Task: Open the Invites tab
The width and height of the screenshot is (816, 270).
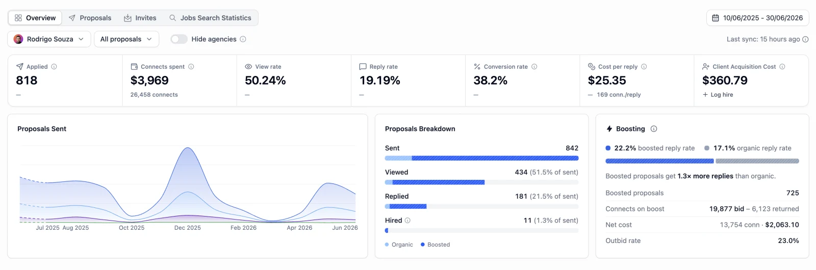Action: click(140, 18)
